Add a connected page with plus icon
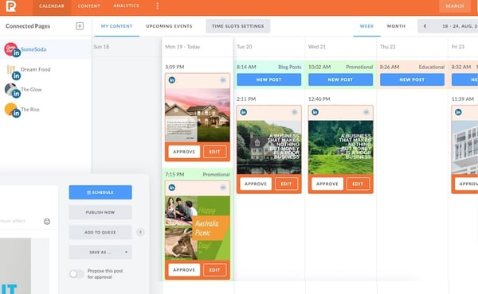Screen dimensions: 478x294 click(80, 26)
